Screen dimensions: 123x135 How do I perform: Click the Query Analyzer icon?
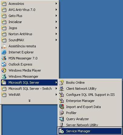point(62,119)
